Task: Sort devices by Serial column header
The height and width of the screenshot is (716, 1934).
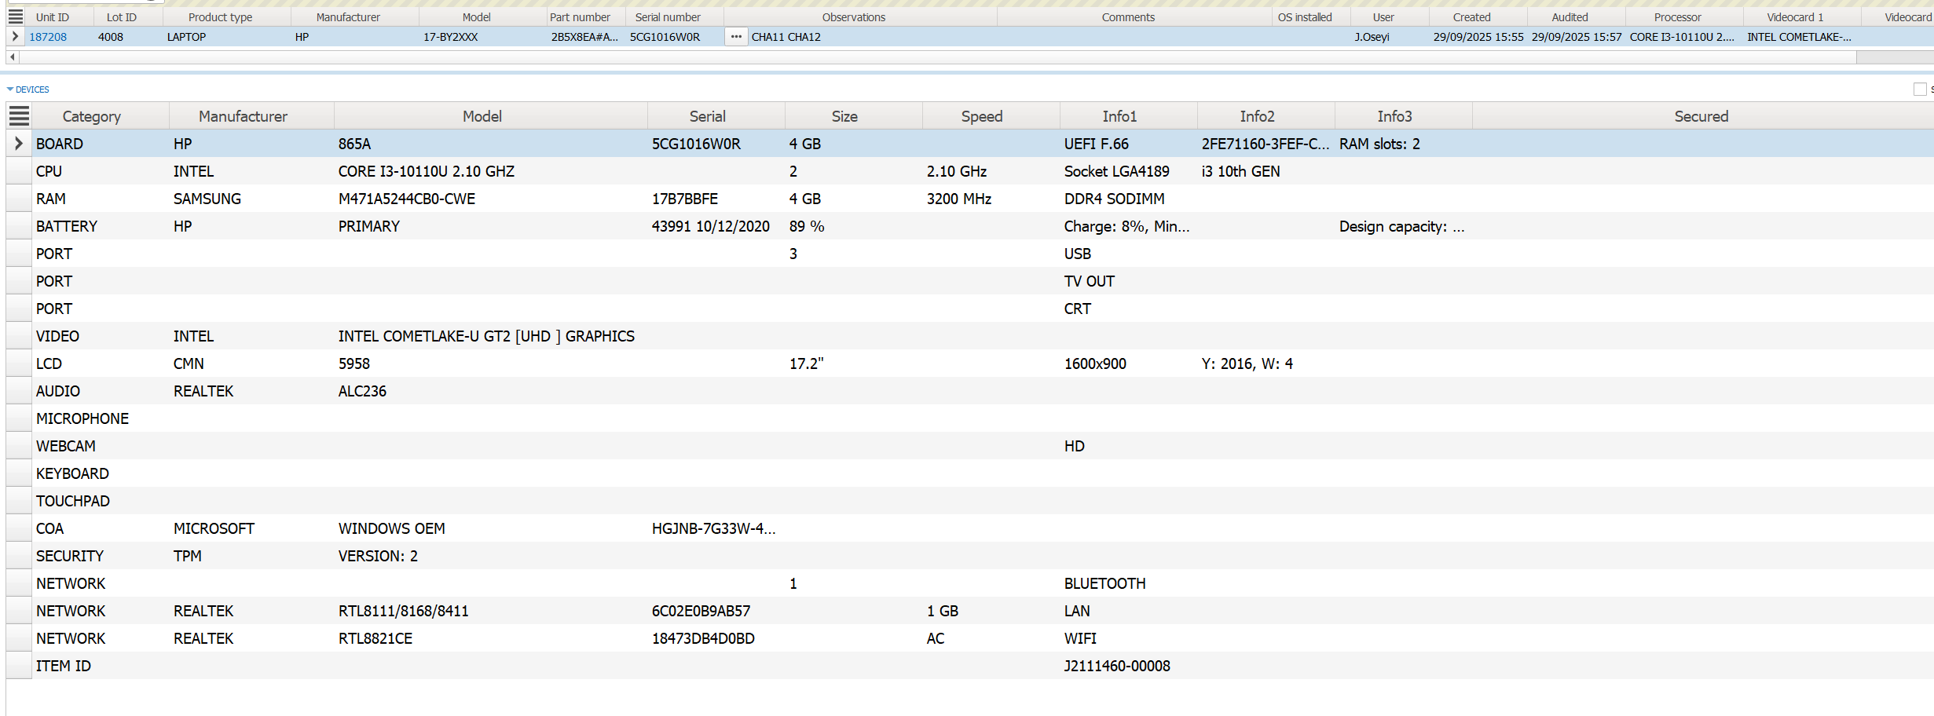Action: pos(707,116)
